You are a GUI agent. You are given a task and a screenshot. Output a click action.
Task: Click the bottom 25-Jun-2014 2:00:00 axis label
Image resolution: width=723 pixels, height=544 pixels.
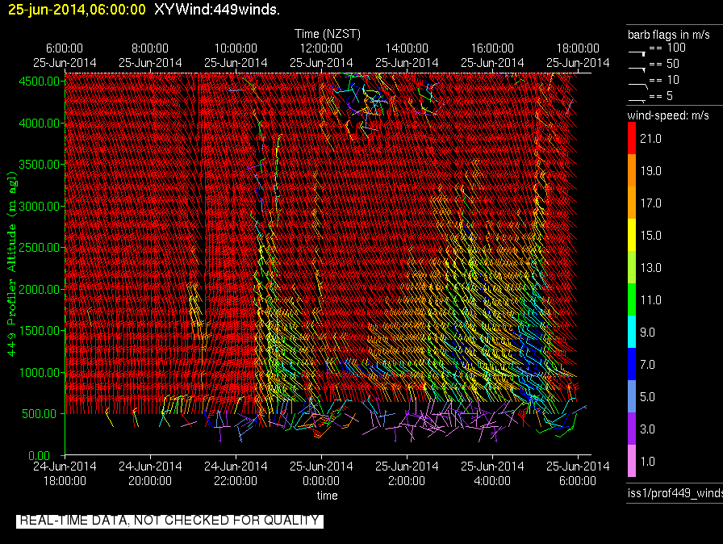tap(407, 474)
